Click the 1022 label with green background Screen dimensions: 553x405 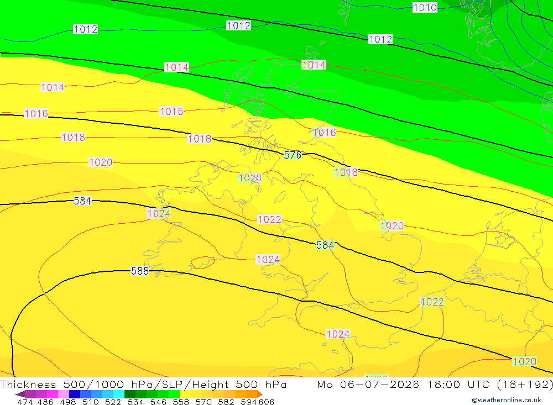tap(432, 302)
